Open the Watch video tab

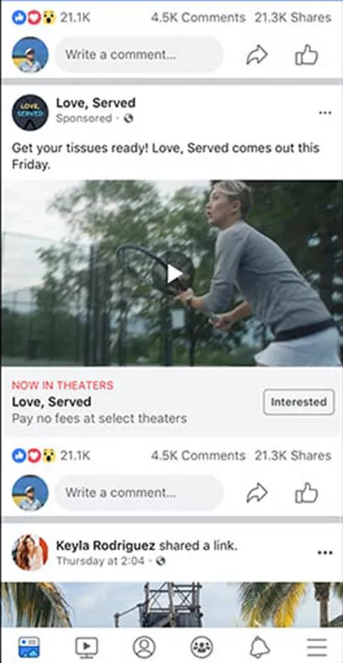tap(86, 647)
